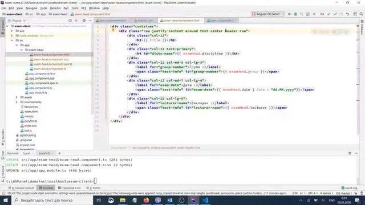Open Version Control tool window

click(21, 188)
